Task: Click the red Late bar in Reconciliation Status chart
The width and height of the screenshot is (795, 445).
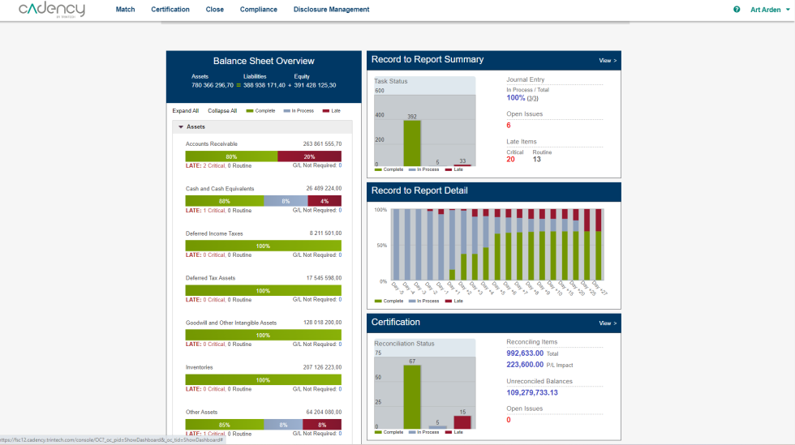Action: point(462,421)
